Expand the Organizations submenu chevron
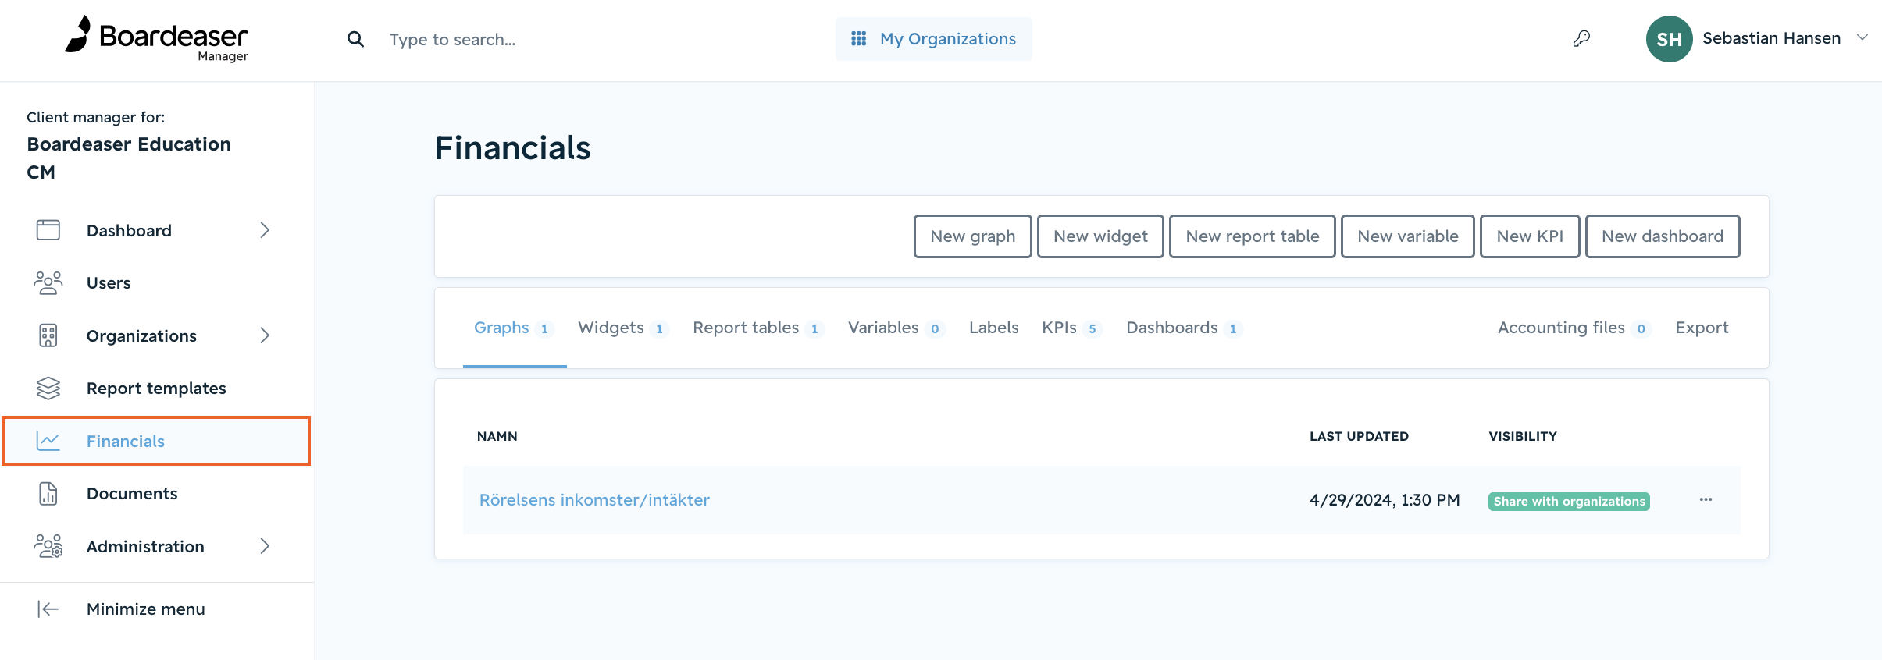The image size is (1882, 660). pos(265,335)
